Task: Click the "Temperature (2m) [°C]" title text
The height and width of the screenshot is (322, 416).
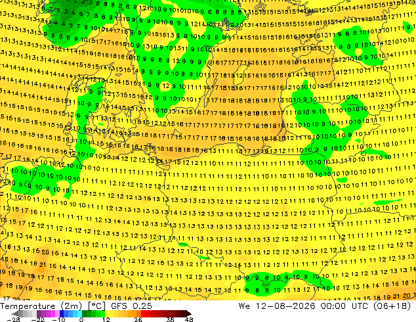Action: click(52, 306)
